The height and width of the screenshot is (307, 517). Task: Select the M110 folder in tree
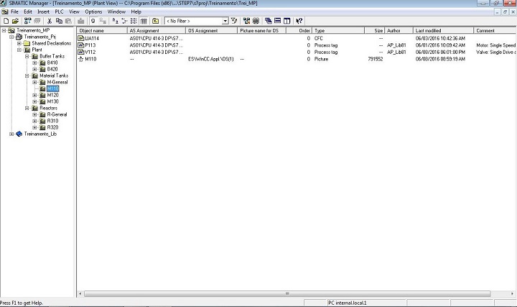[x=52, y=88]
